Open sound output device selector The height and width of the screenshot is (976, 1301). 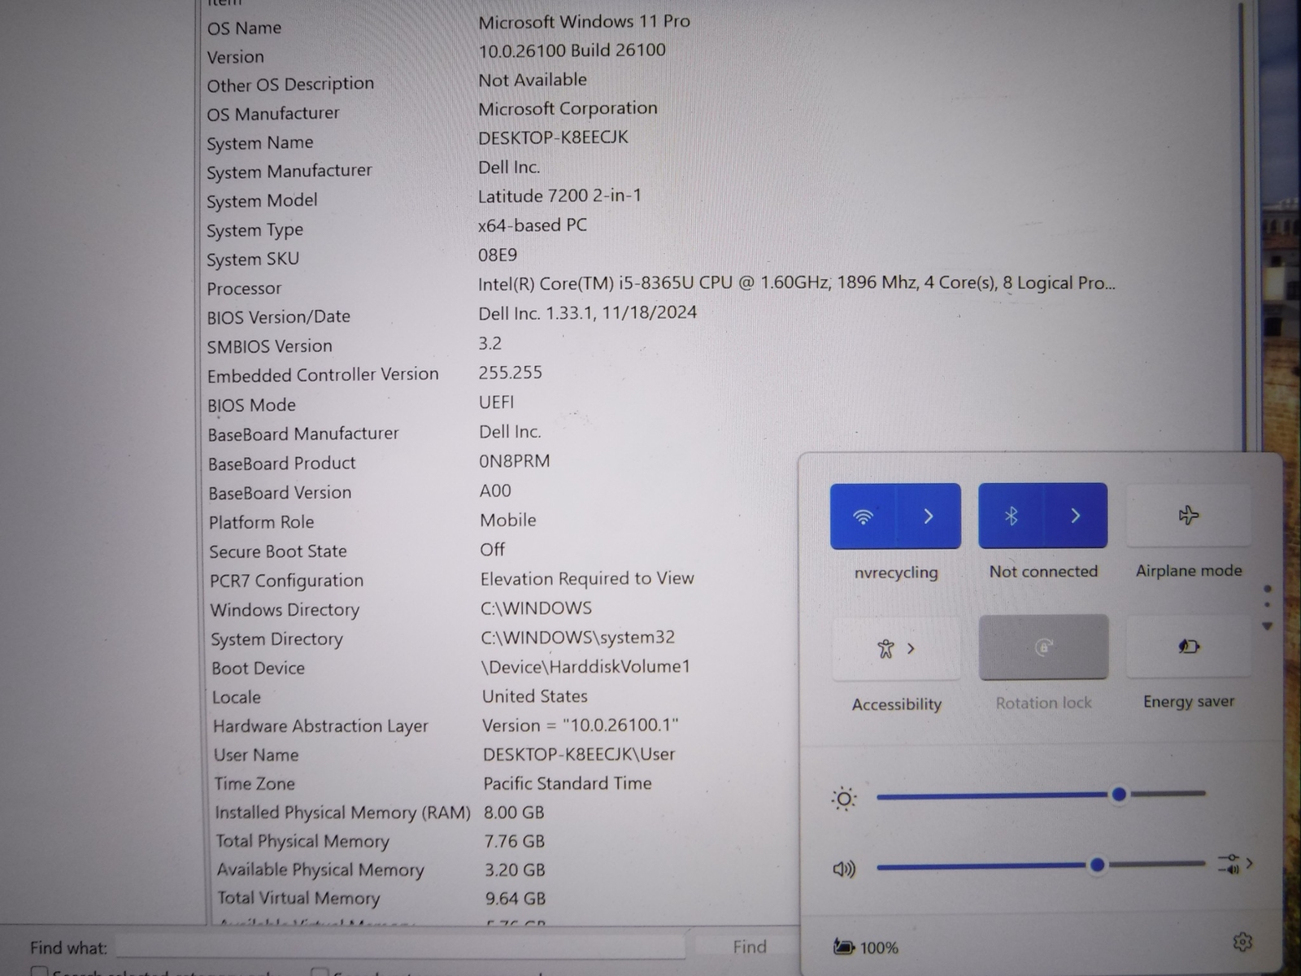point(1234,864)
